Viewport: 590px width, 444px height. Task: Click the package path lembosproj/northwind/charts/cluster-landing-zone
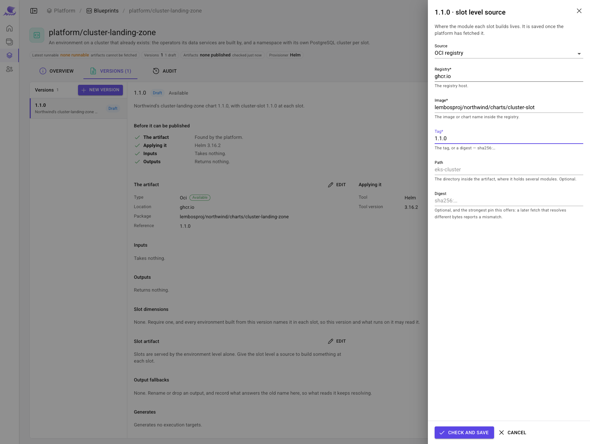click(234, 217)
